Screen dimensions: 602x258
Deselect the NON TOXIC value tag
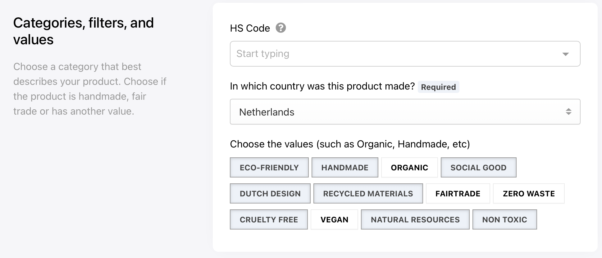[504, 220]
